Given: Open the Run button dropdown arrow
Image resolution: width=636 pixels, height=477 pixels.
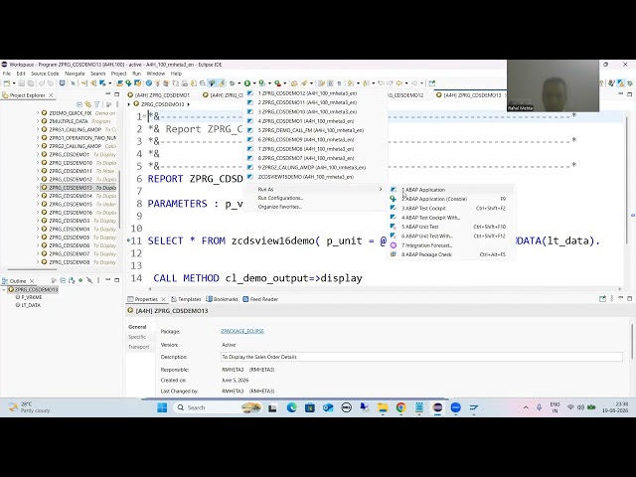Looking at the screenshot, I should (x=254, y=83).
